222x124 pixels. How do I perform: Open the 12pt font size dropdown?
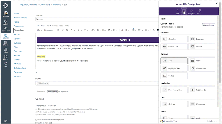tap(39, 30)
